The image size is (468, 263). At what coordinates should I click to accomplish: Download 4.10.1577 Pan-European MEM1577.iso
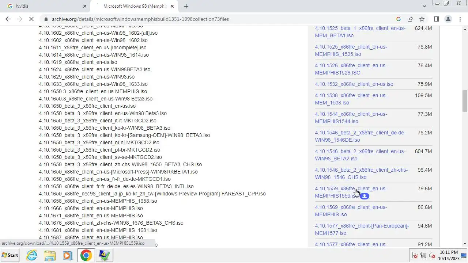[x=362, y=229]
